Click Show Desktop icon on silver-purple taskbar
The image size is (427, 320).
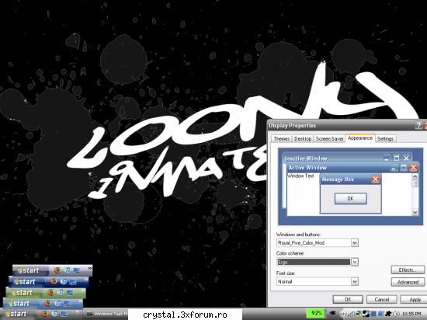pyautogui.click(x=77, y=270)
